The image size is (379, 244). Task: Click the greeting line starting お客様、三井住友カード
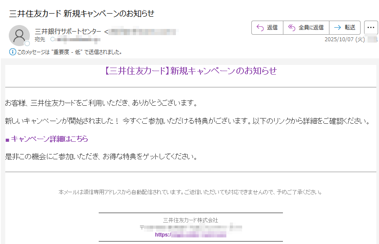point(101,103)
